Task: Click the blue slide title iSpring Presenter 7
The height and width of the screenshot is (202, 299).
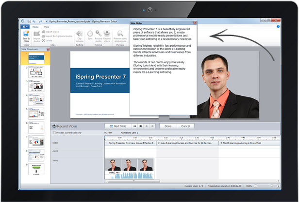Action: [100, 77]
